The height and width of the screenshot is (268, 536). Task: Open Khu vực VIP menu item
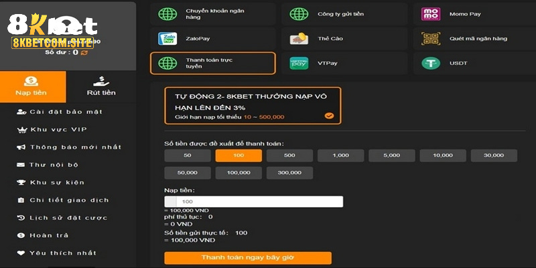tap(52, 130)
